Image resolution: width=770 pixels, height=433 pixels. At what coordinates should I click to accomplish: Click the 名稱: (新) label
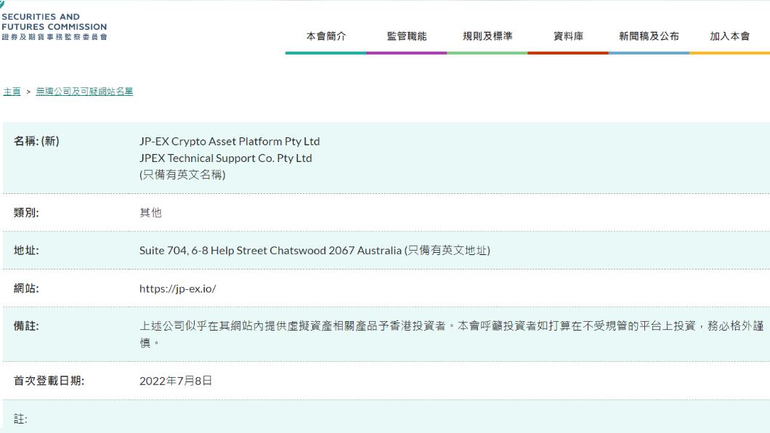tap(36, 142)
